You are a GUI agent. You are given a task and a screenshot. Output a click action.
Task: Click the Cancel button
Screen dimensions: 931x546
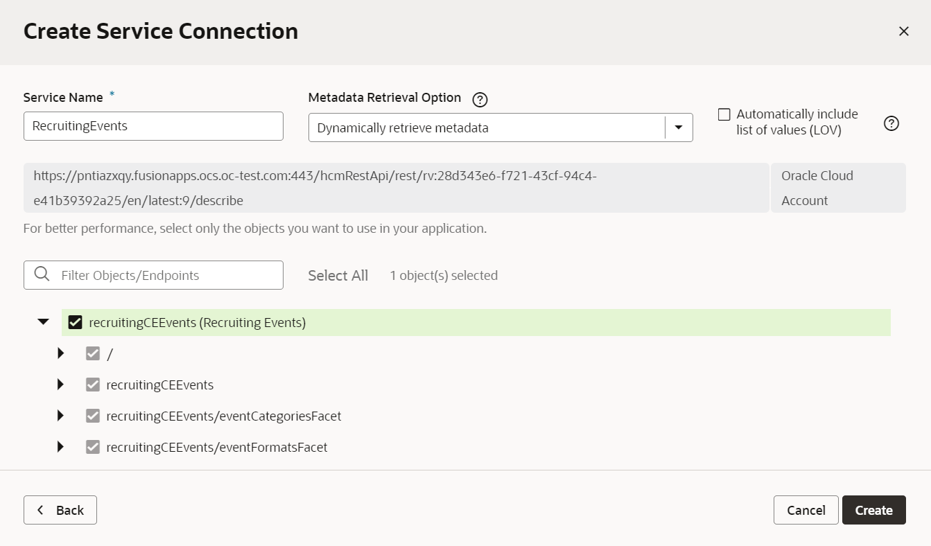[806, 509]
